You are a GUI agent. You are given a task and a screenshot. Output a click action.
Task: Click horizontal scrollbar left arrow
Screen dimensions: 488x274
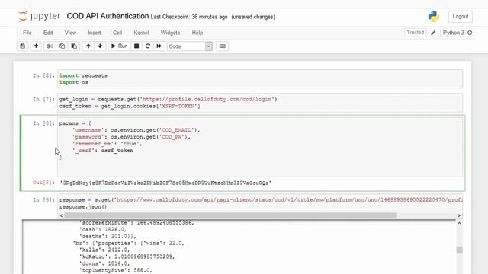(x=61, y=215)
